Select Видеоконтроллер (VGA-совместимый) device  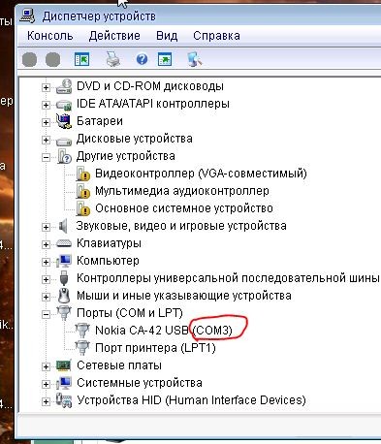point(201,174)
